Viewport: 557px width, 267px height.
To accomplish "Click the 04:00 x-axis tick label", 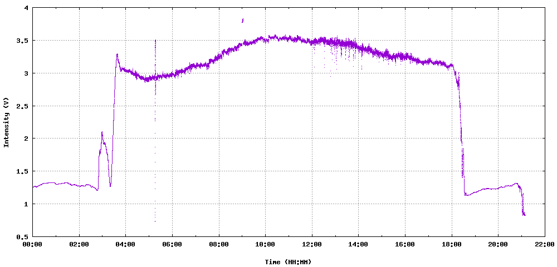I will point(126,244).
